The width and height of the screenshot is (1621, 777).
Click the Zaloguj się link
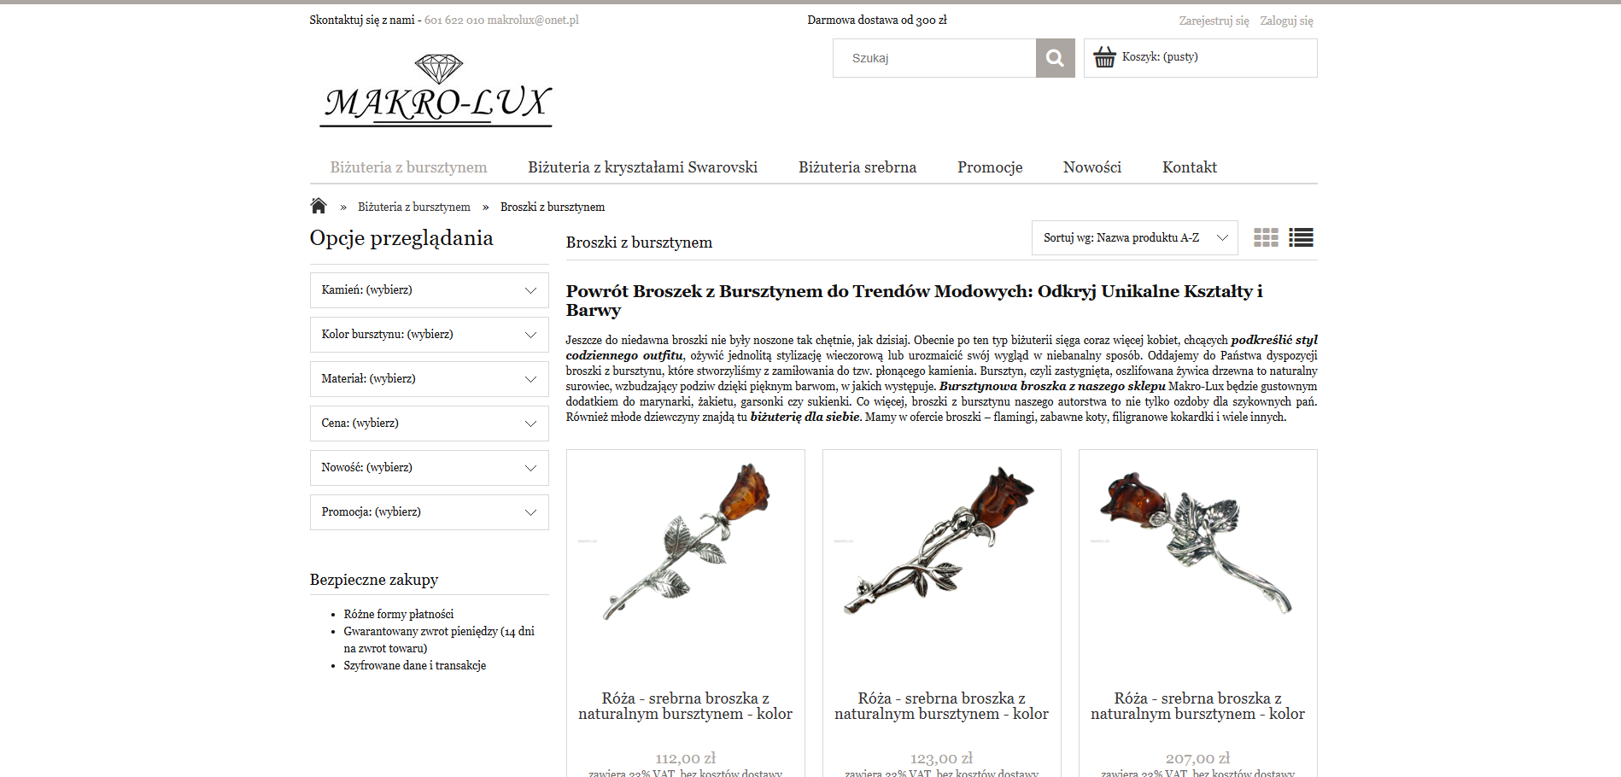pos(1286,20)
